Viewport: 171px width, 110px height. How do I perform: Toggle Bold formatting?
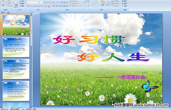point(28,6)
